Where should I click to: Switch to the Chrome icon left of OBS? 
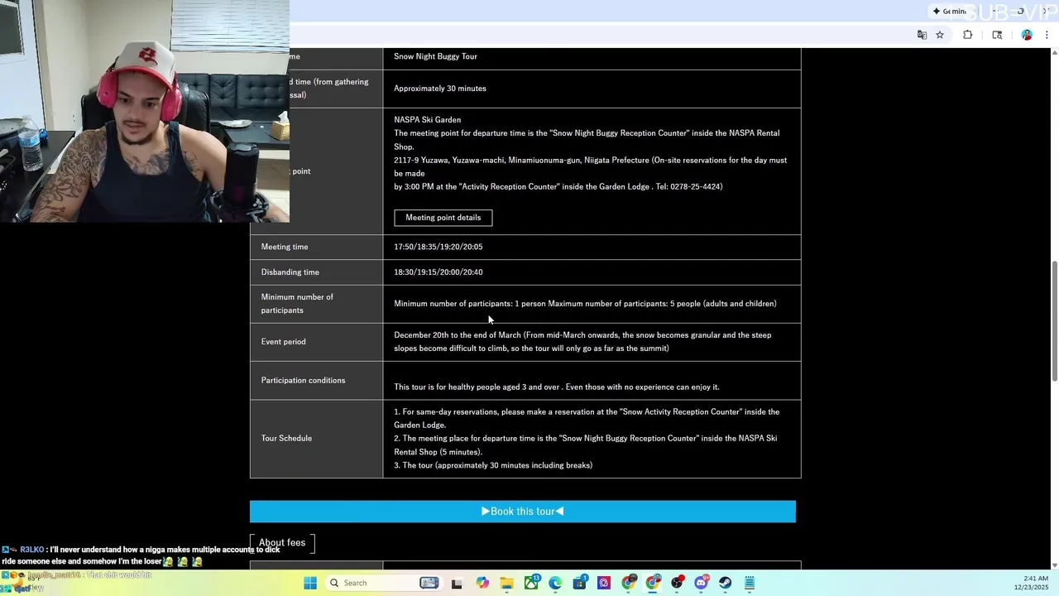[x=653, y=583]
